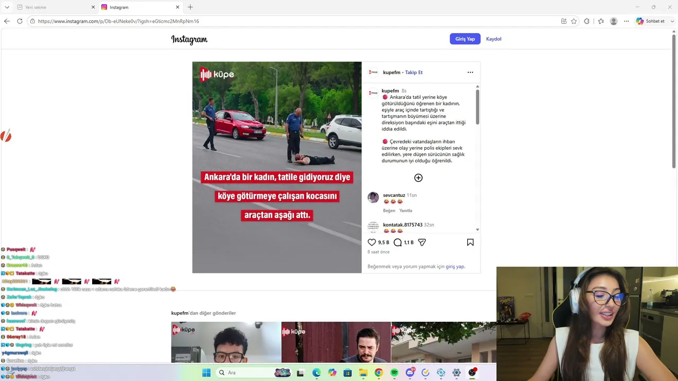Viewport: 678px width, 381px height.
Task: Open Google Chrome from the taskbar
Action: click(379, 373)
